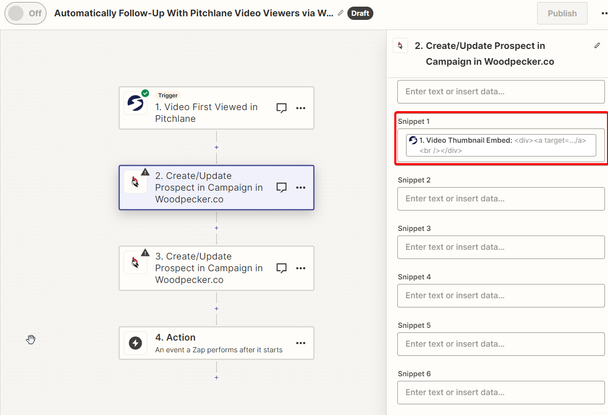Click the unlabeled text field above Snippet 1

pyautogui.click(x=500, y=92)
